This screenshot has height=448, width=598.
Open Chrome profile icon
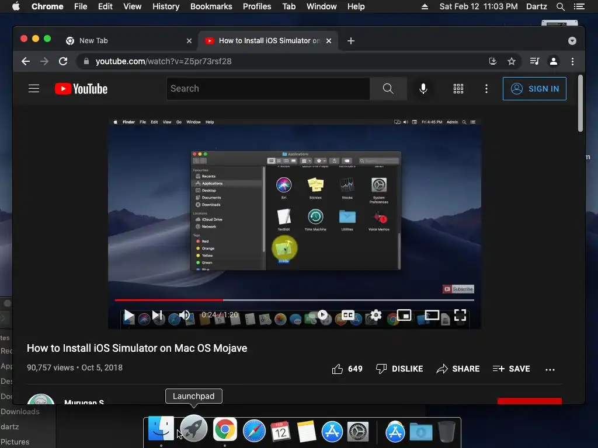click(554, 61)
